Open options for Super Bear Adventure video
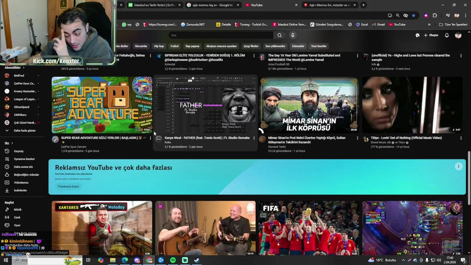471x265 pixels. tap(150, 138)
